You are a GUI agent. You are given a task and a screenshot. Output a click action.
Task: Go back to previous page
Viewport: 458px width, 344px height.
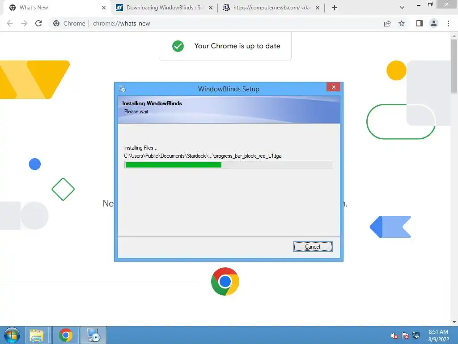[10, 23]
